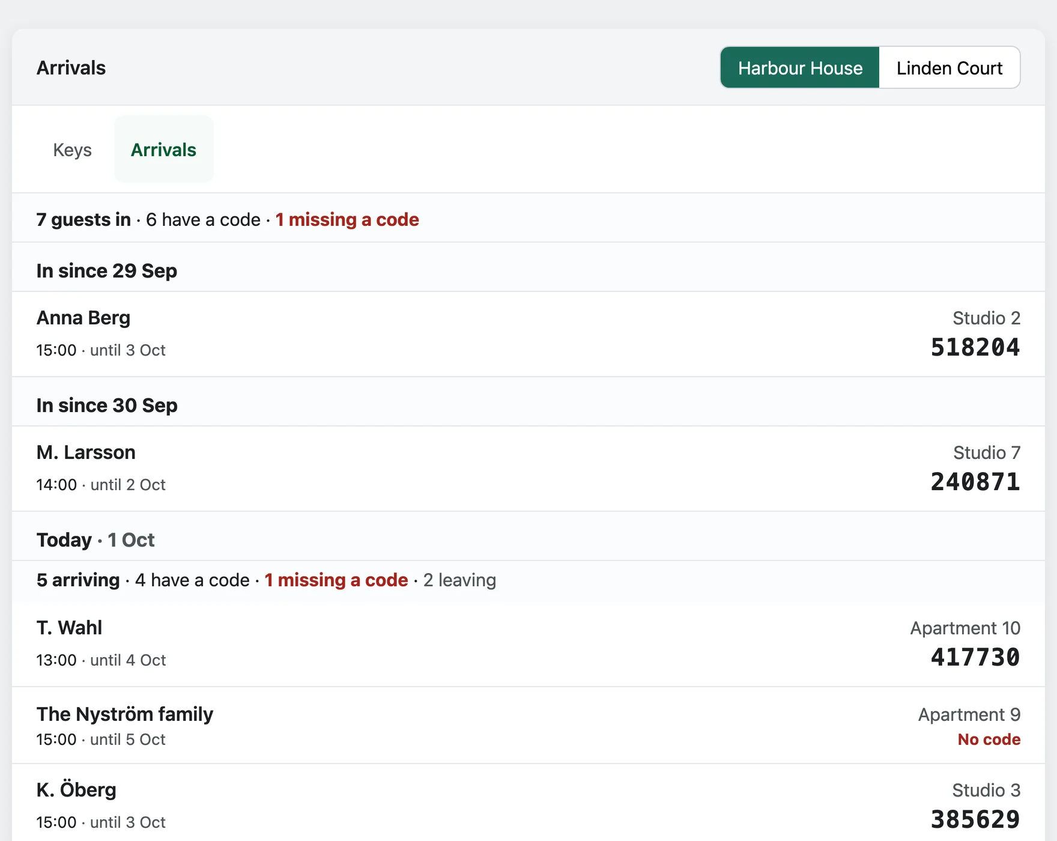Click the '2 leaving' text
Image resolution: width=1057 pixels, height=841 pixels.
[x=459, y=580]
